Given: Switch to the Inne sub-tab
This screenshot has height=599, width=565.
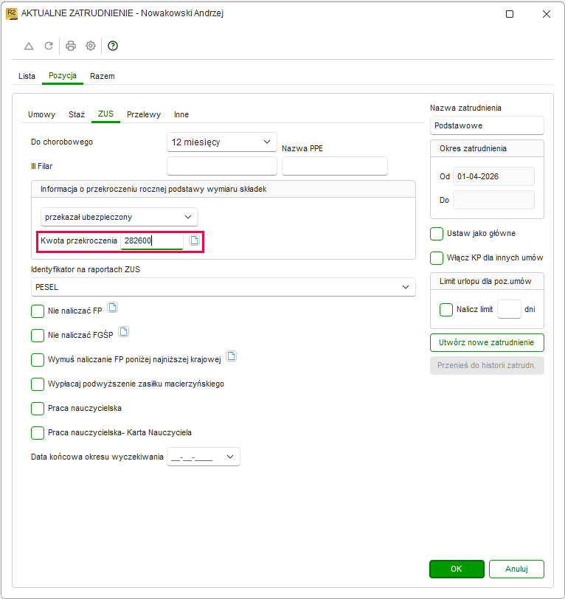Looking at the screenshot, I should click(181, 114).
